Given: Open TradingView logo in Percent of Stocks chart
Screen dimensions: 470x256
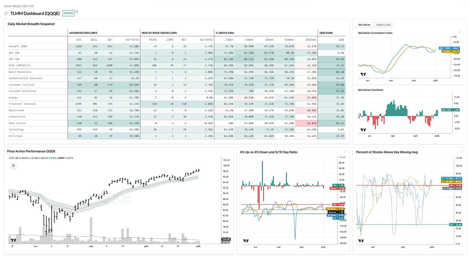Looking at the screenshot, I should pos(361,241).
